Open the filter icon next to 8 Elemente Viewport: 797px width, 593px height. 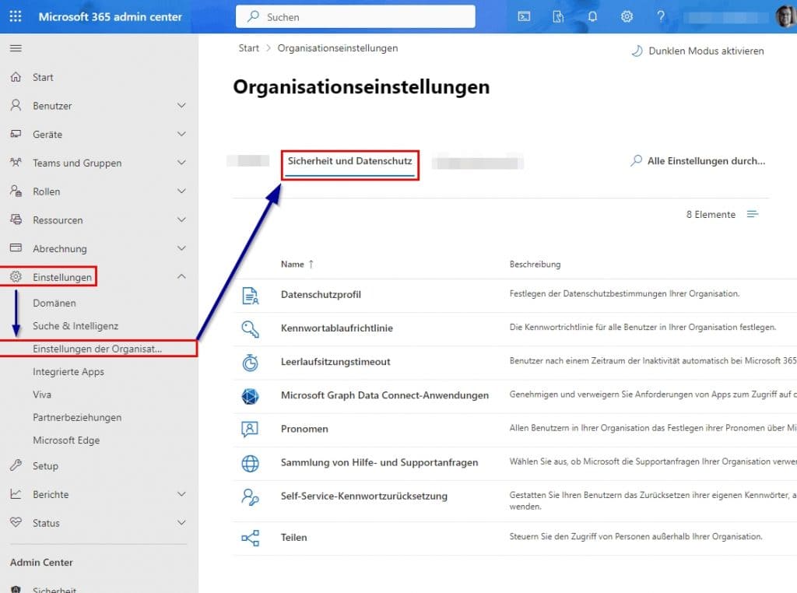click(x=752, y=214)
